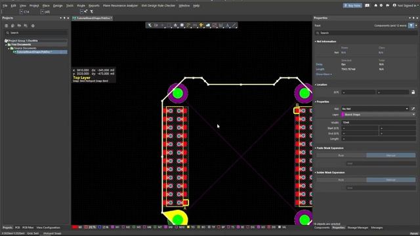The image size is (420, 236).
Task: Click the net picker icon beside No Net
Action: coord(413,109)
